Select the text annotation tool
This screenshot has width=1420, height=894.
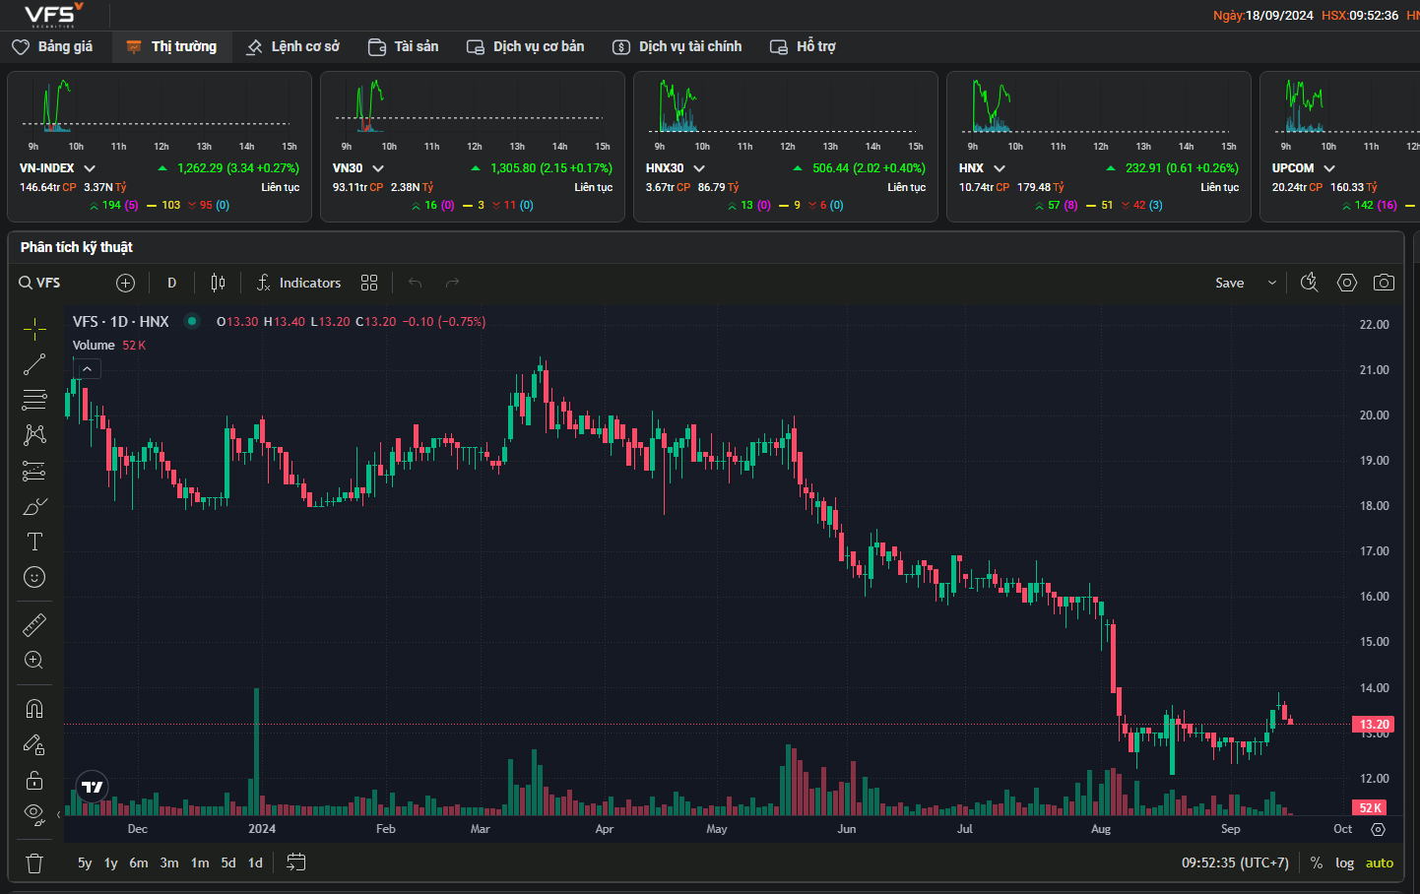click(34, 542)
